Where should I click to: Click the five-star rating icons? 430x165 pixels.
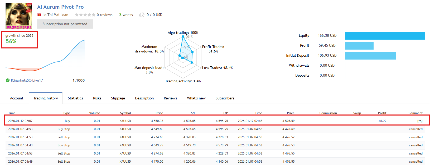point(85,15)
